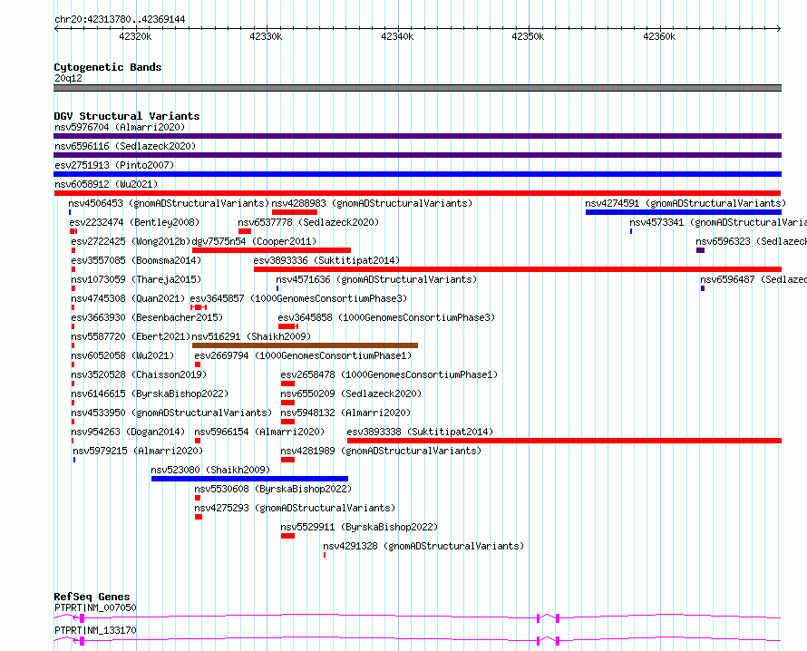Click the 42330k ruler position
Image resolution: width=807 pixels, height=651 pixels.
click(266, 36)
